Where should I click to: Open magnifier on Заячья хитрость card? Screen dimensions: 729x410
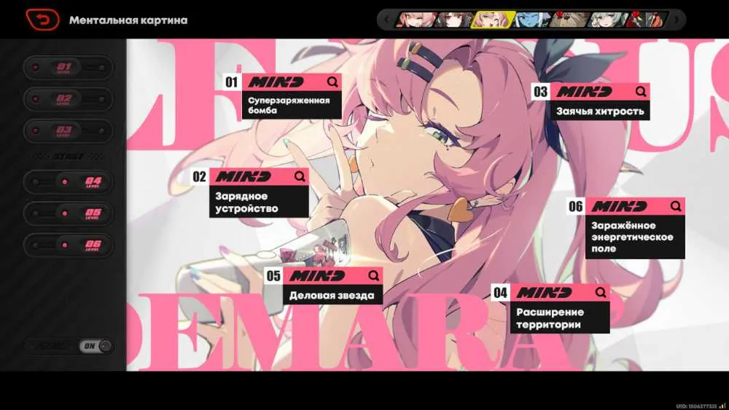click(641, 92)
